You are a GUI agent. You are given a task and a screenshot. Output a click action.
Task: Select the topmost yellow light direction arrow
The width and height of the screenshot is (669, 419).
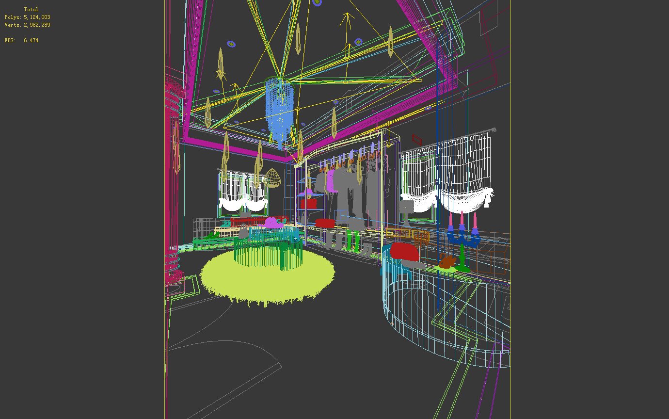347,19
